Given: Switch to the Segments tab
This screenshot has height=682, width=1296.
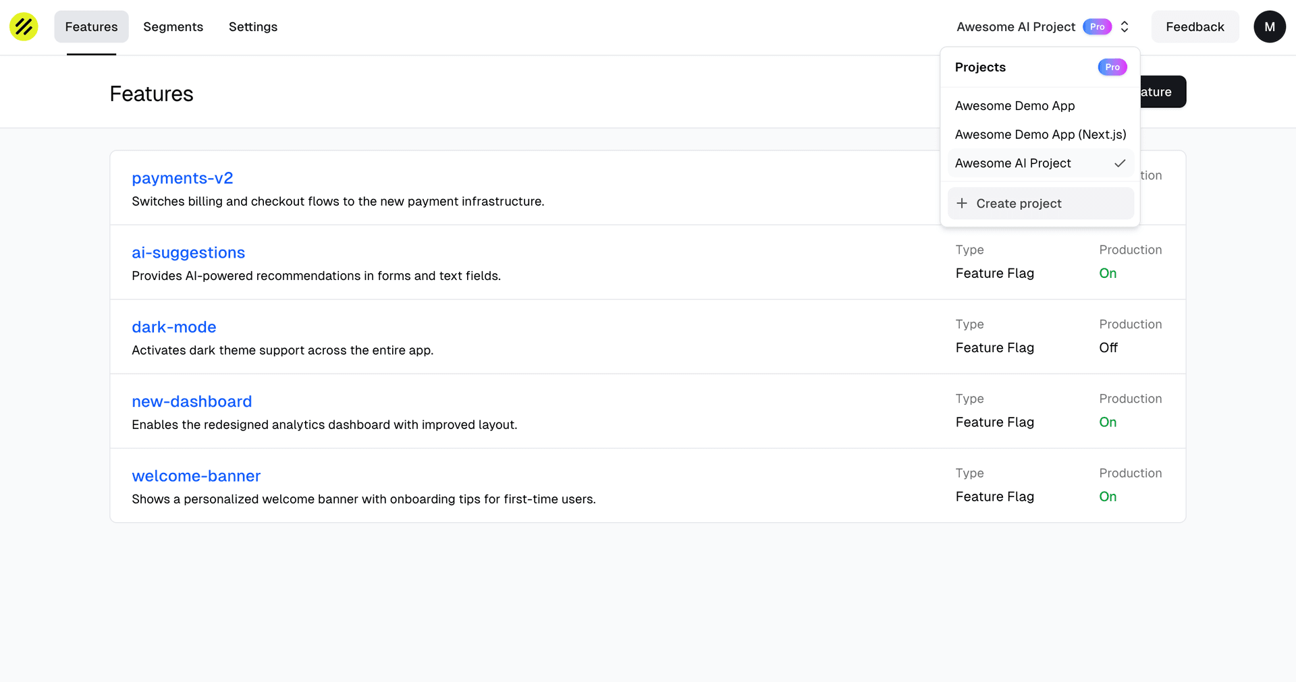Looking at the screenshot, I should (173, 27).
